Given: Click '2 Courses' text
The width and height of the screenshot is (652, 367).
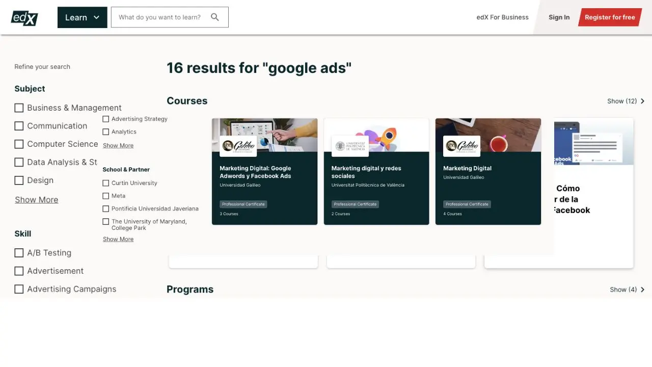Looking at the screenshot, I should (x=341, y=214).
